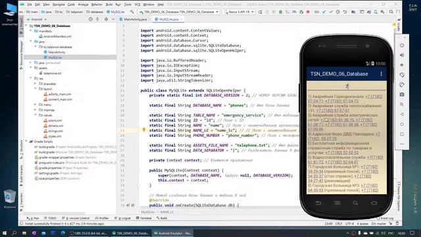Click emulator overview square button
Screen dimensions: 421x237
(x=402, y=134)
